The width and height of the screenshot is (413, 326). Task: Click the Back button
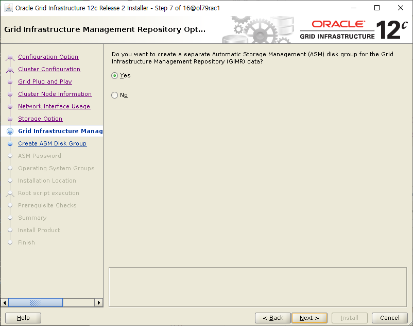click(x=273, y=318)
